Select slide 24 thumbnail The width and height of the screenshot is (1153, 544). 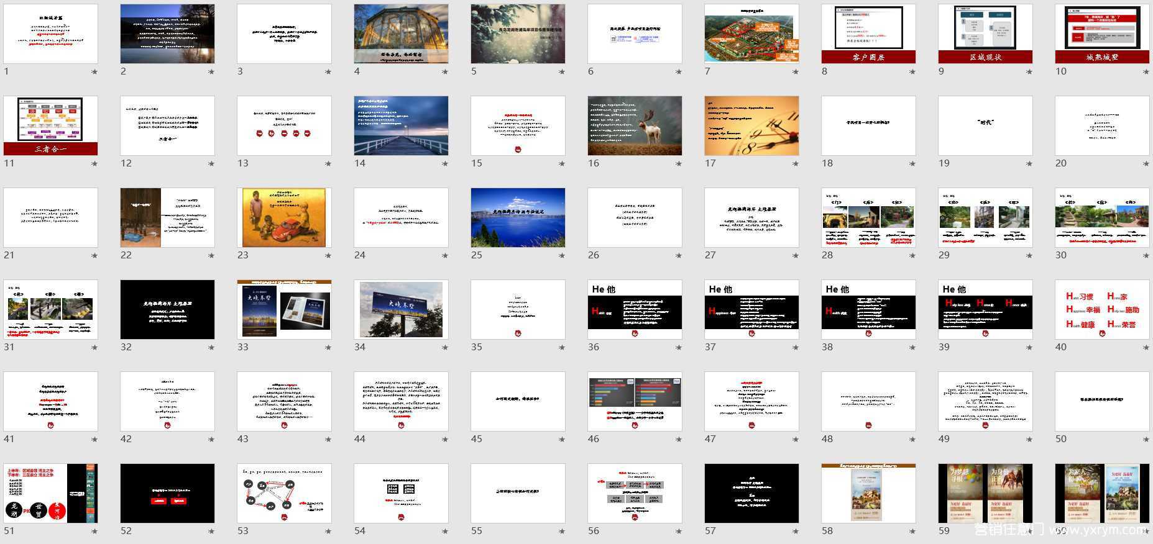[x=401, y=217]
